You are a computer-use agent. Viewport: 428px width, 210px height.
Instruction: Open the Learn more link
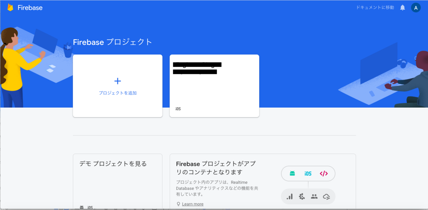coord(192,204)
